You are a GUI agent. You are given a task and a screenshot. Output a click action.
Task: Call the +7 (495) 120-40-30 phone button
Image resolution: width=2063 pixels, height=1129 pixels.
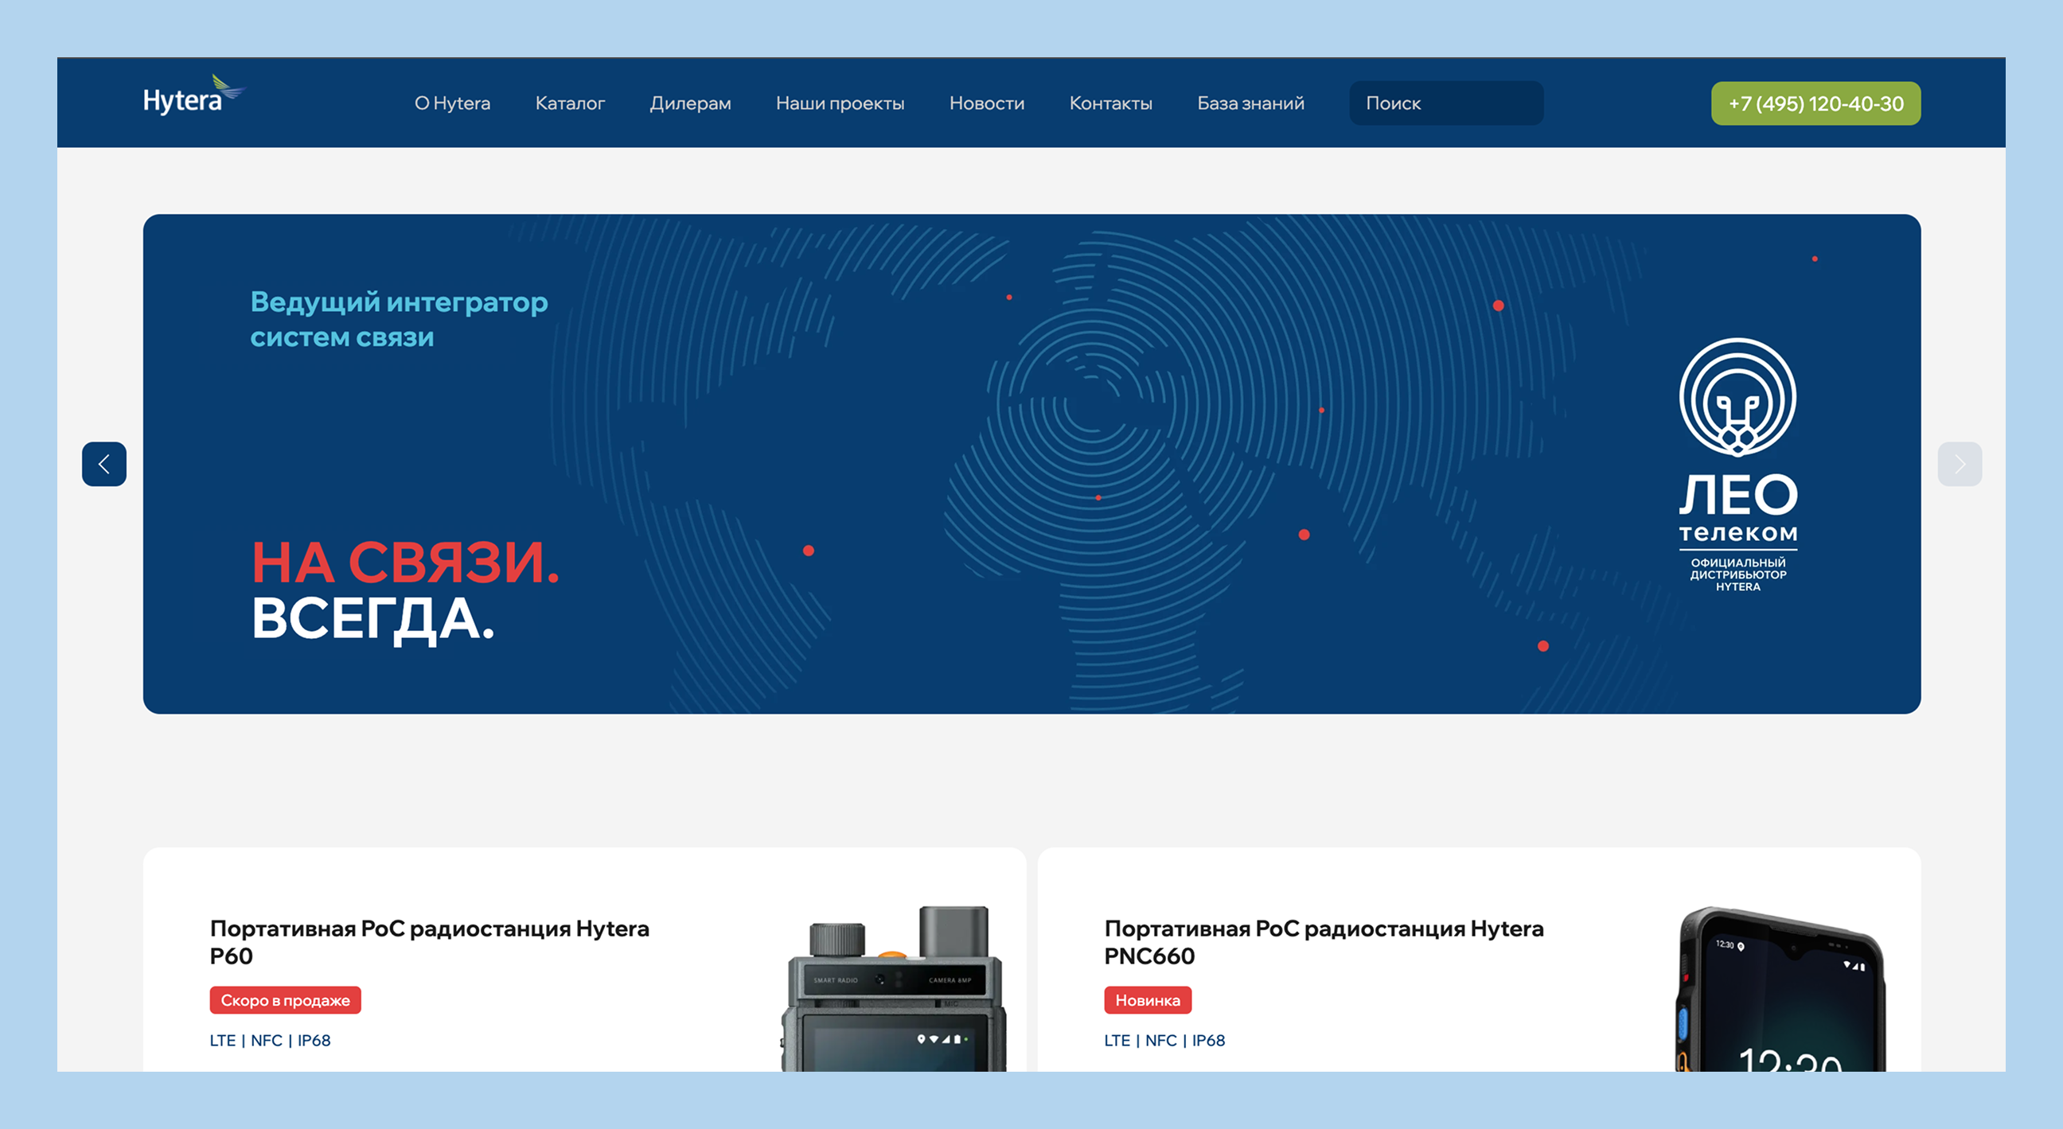pyautogui.click(x=1815, y=103)
